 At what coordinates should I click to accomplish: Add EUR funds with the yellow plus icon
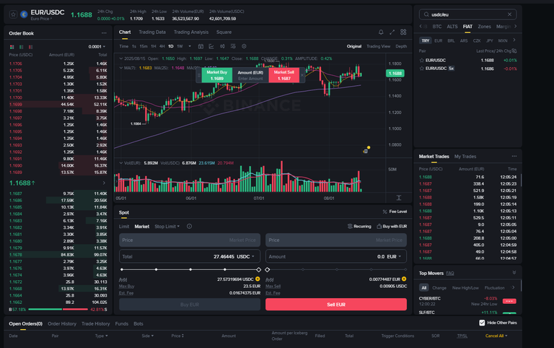coord(404,279)
